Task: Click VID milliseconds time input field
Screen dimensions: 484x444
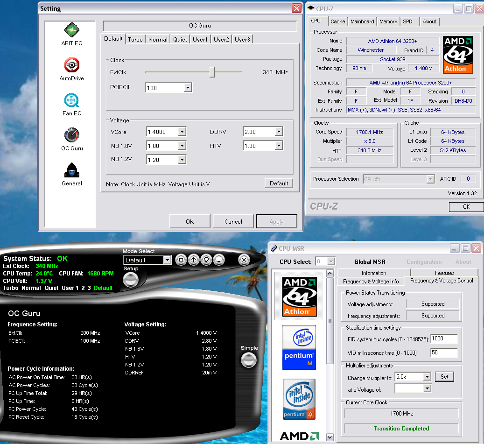Action: coord(444,352)
